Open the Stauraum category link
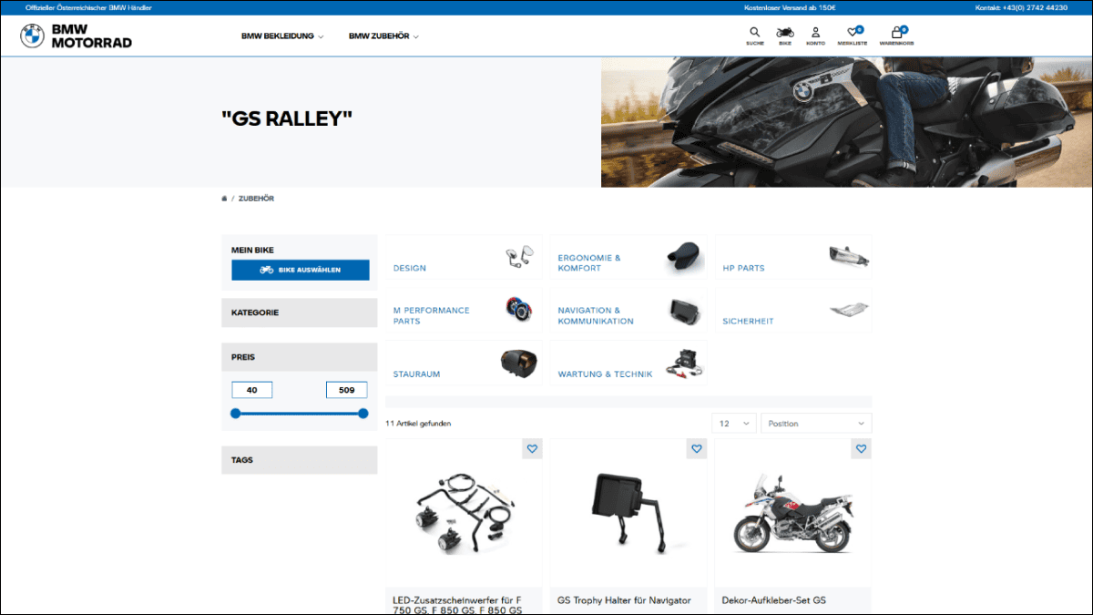Viewport: 1093px width, 615px height. tap(417, 374)
